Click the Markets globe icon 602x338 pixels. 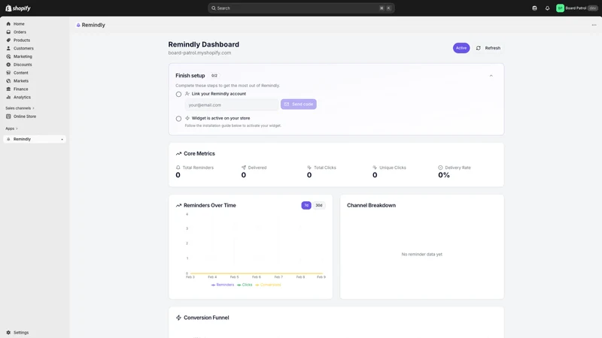click(x=8, y=81)
